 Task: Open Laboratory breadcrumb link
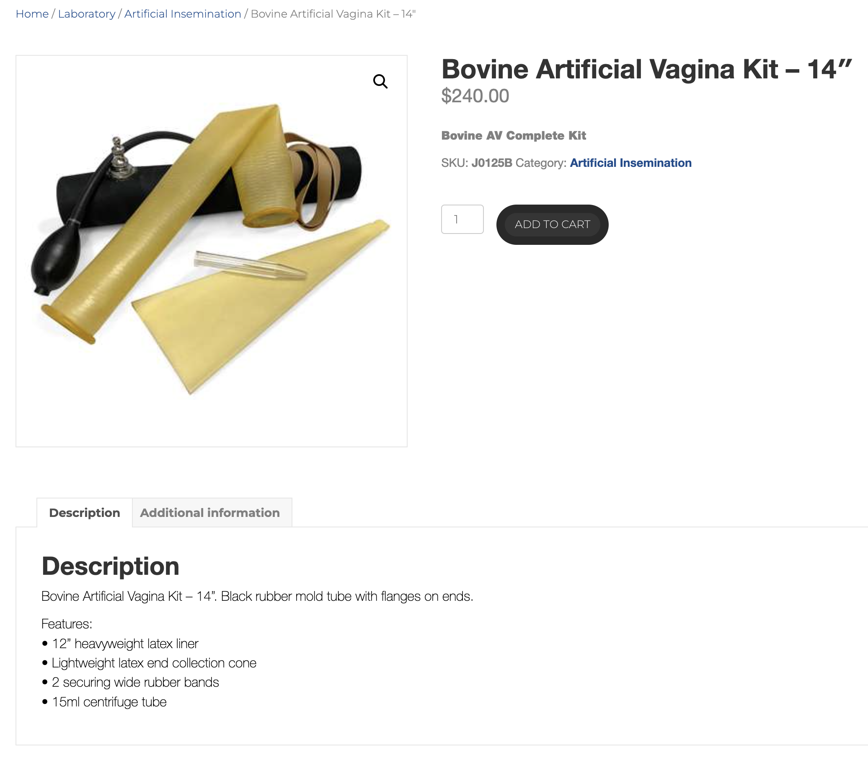[87, 13]
